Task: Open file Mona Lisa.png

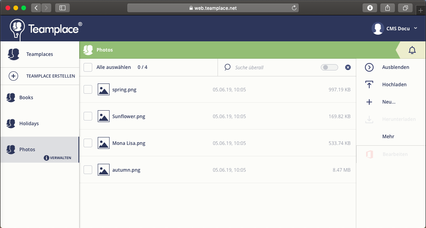Action: 129,143
